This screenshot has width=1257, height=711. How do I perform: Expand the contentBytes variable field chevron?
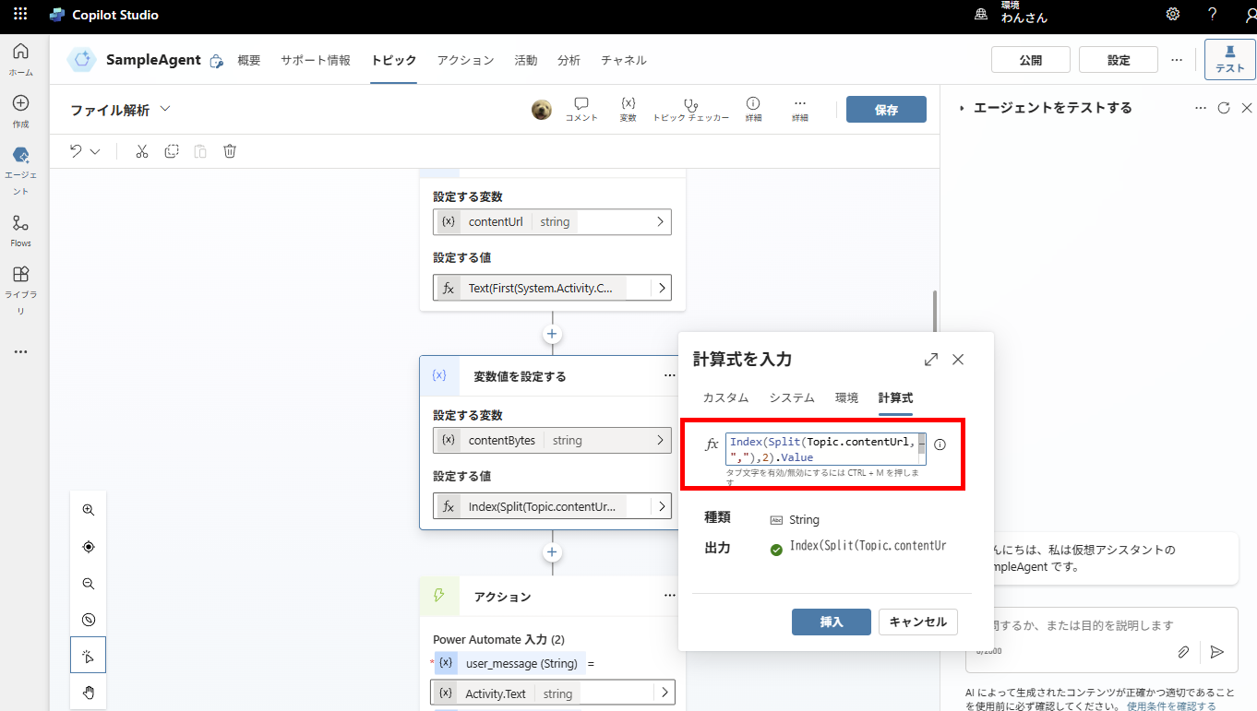661,440
